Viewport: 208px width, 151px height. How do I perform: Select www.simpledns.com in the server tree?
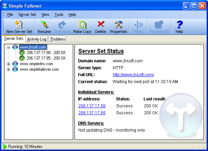[36, 64]
